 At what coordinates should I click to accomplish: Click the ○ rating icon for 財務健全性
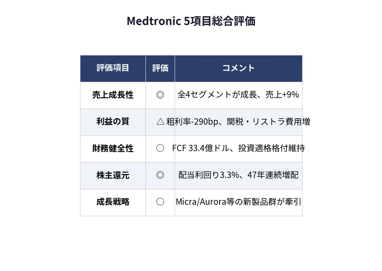point(160,149)
